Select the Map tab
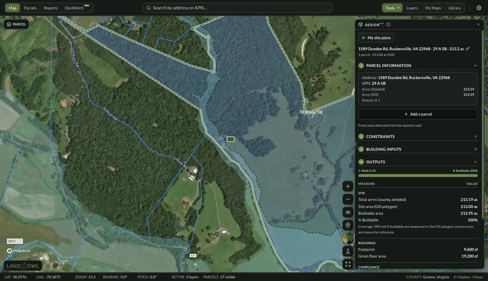 [x=12, y=8]
